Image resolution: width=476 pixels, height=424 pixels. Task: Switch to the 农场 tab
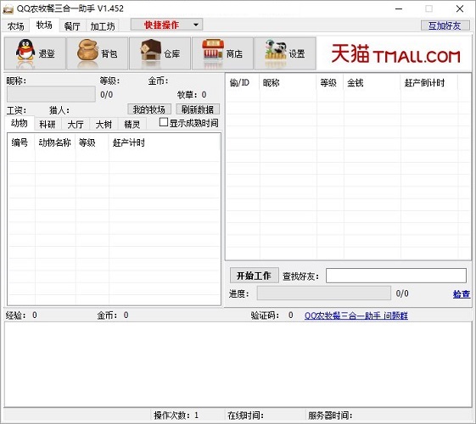coord(16,26)
